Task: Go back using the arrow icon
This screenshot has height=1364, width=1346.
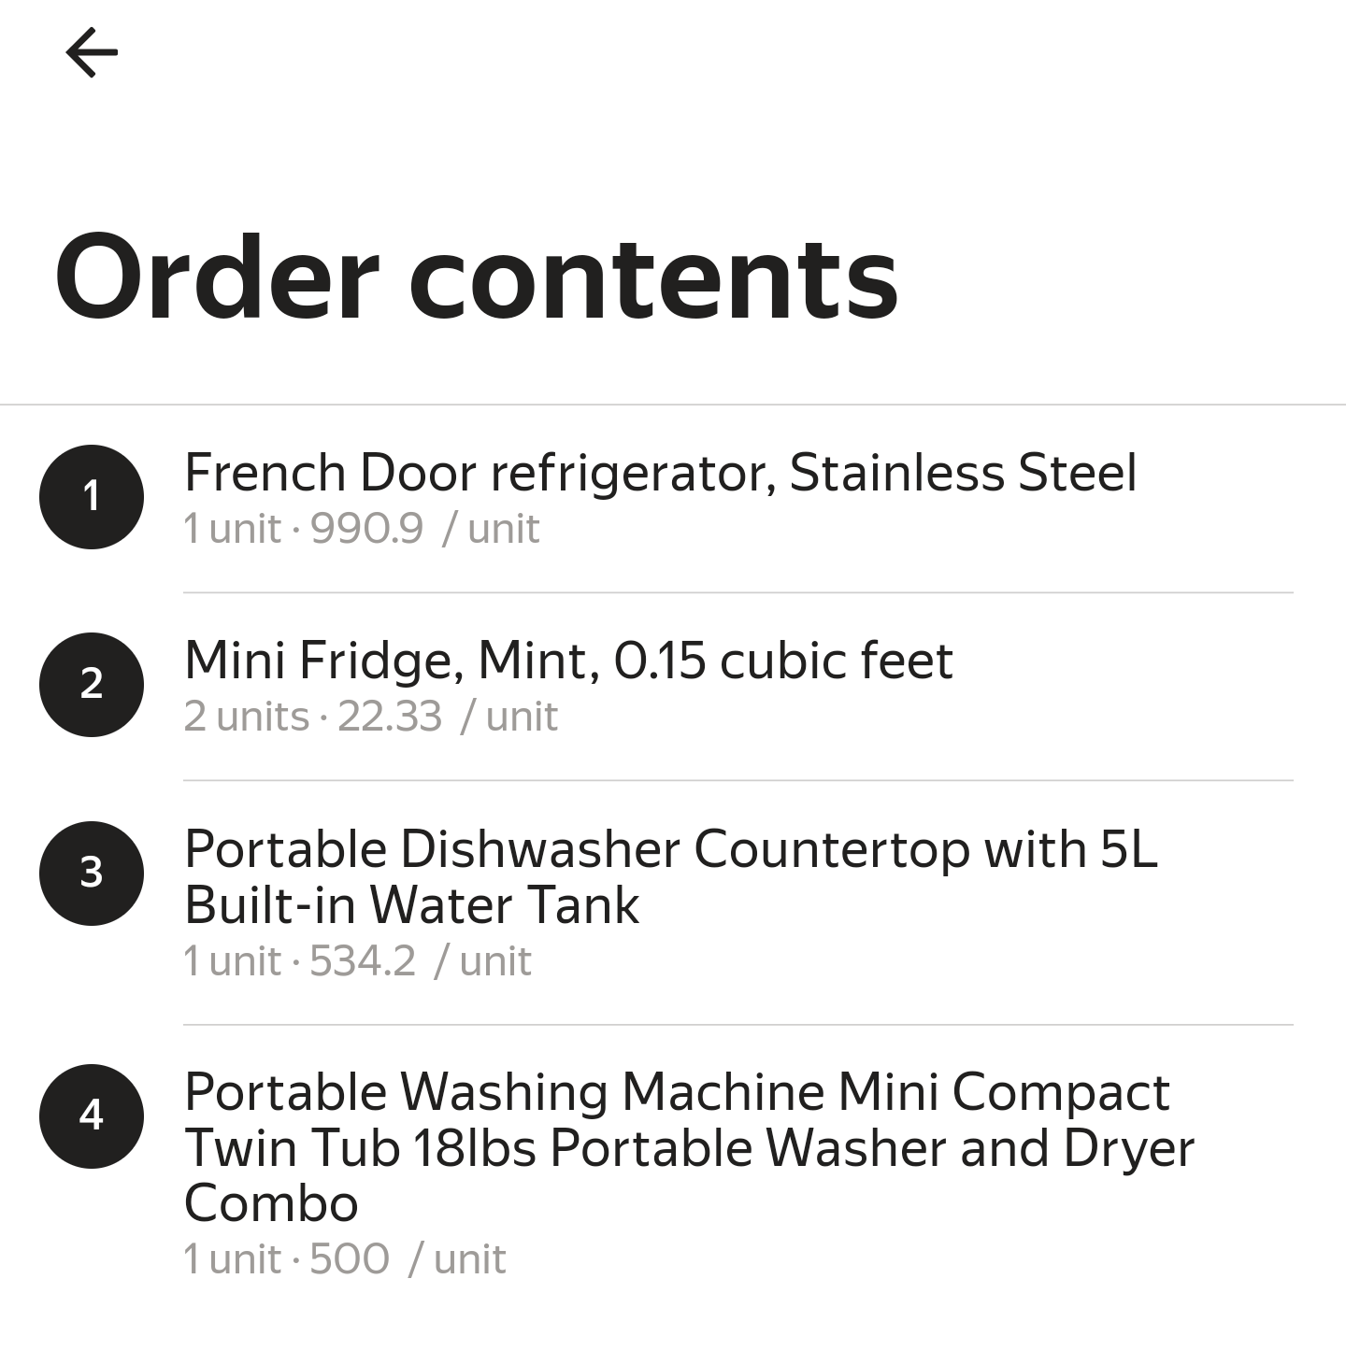Action: click(x=92, y=52)
